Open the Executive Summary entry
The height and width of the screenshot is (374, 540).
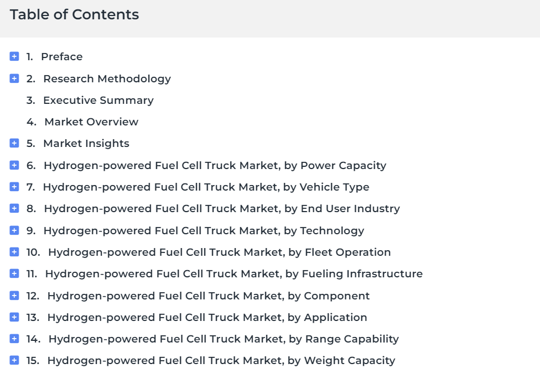click(x=98, y=101)
